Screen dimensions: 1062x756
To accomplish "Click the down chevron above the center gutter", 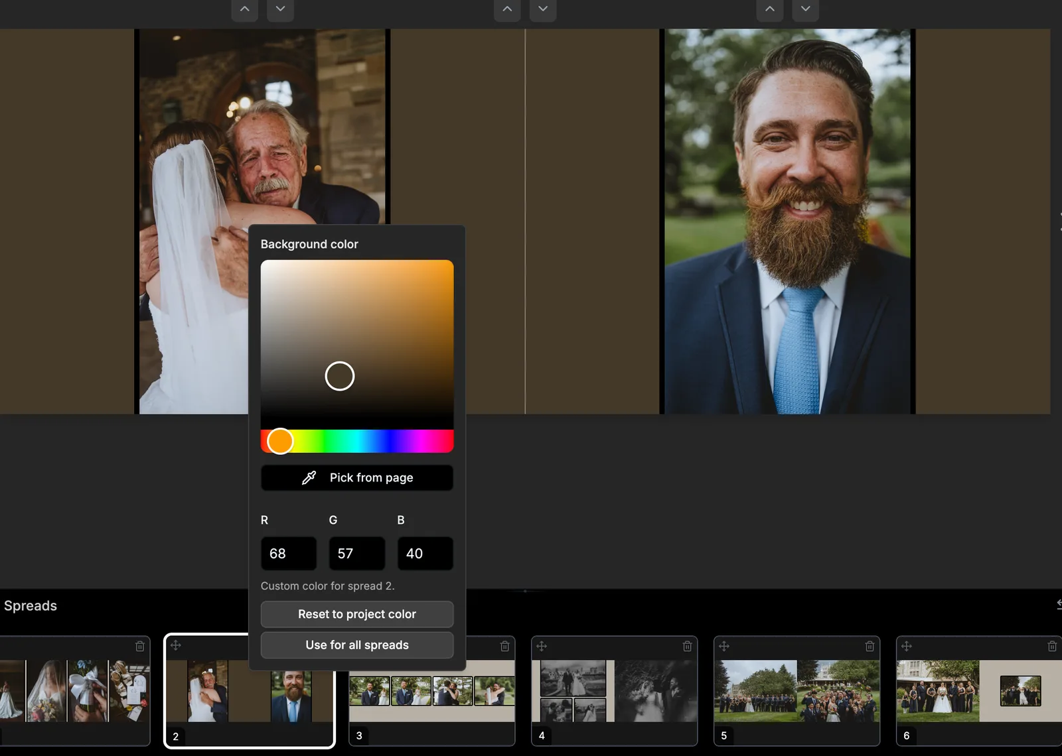I will [x=544, y=9].
